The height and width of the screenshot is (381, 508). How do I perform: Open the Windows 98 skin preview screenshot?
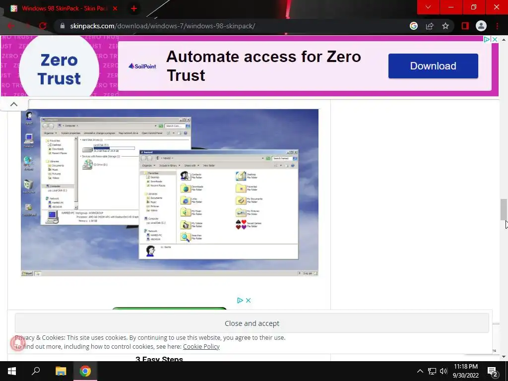point(170,192)
